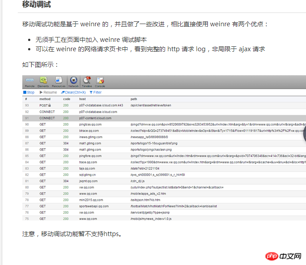Select host sqt.gtimg.cn row

(x=164, y=175)
